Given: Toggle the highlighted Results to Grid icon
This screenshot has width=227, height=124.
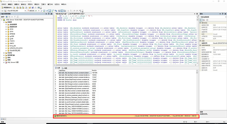Looking at the screenshot, I should 62,11.
